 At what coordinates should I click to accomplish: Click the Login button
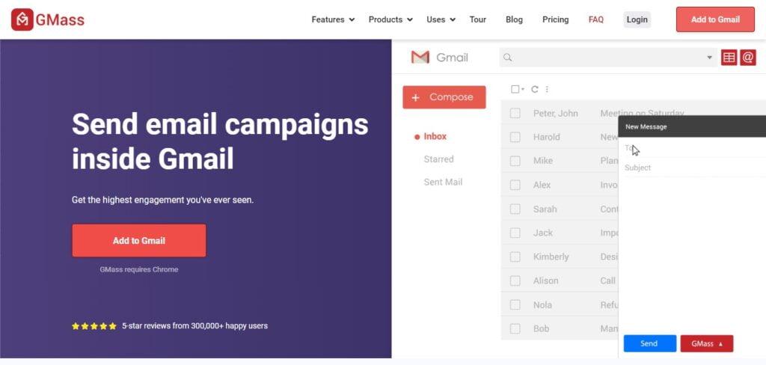coord(637,19)
